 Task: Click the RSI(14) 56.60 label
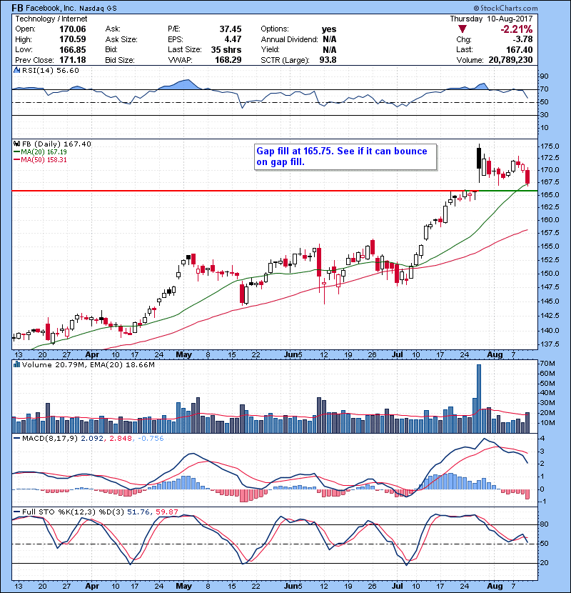(x=50, y=70)
